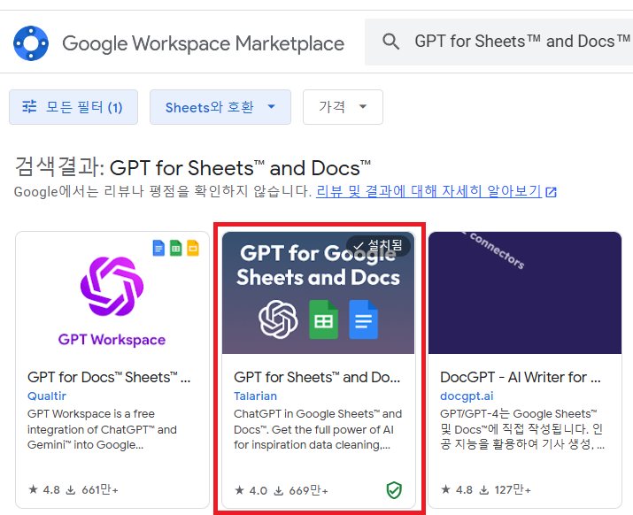Click the purple GPT Workspace logo

(112, 286)
